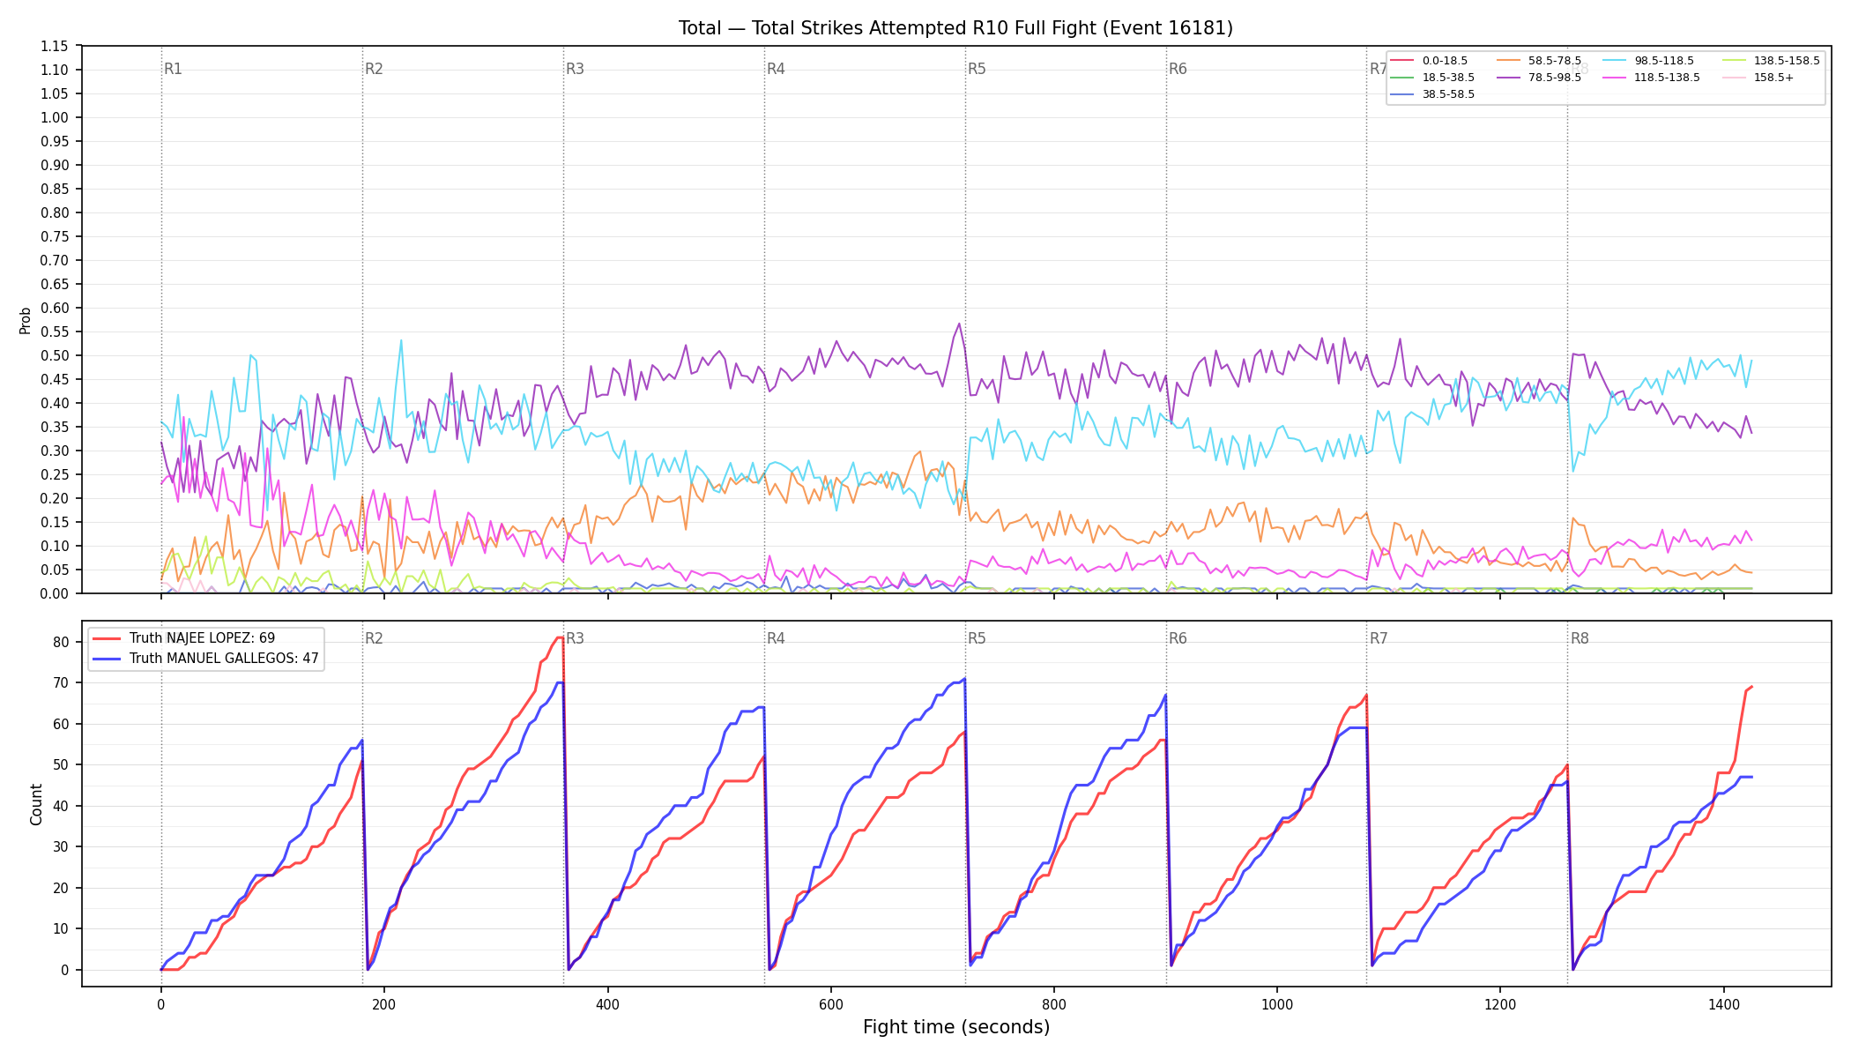Click the 400 tick on time axis
1851x1058 pixels.
[607, 1003]
